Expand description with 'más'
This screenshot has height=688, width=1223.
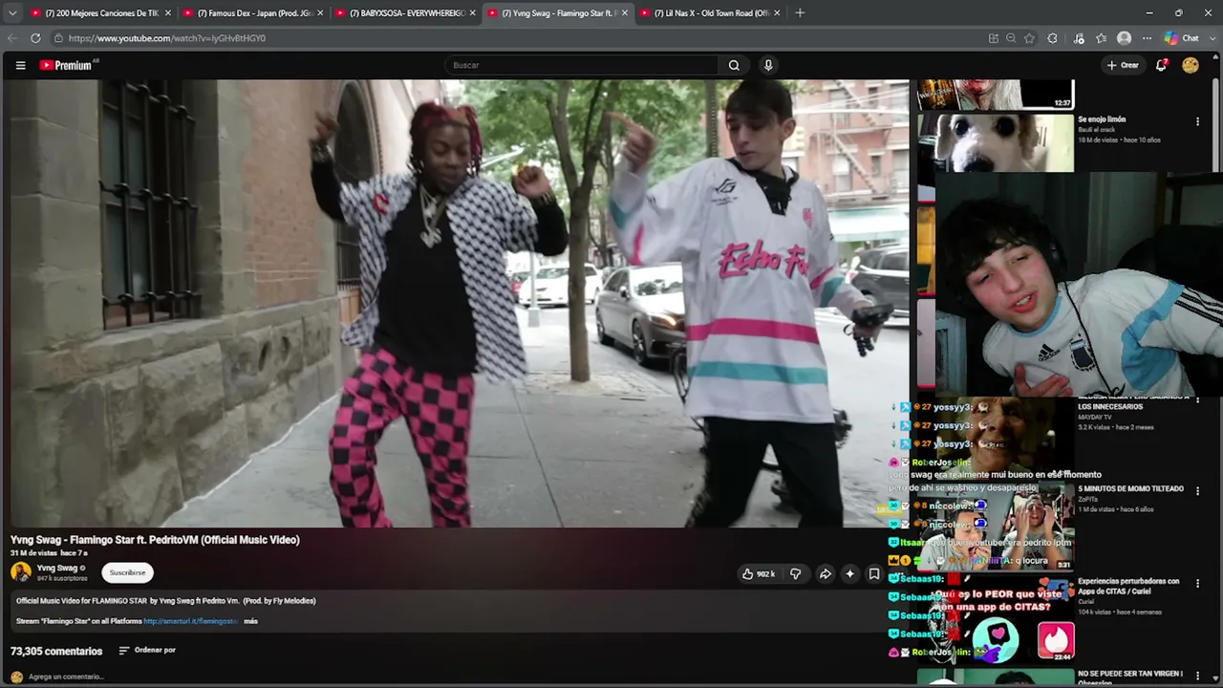pyautogui.click(x=250, y=621)
